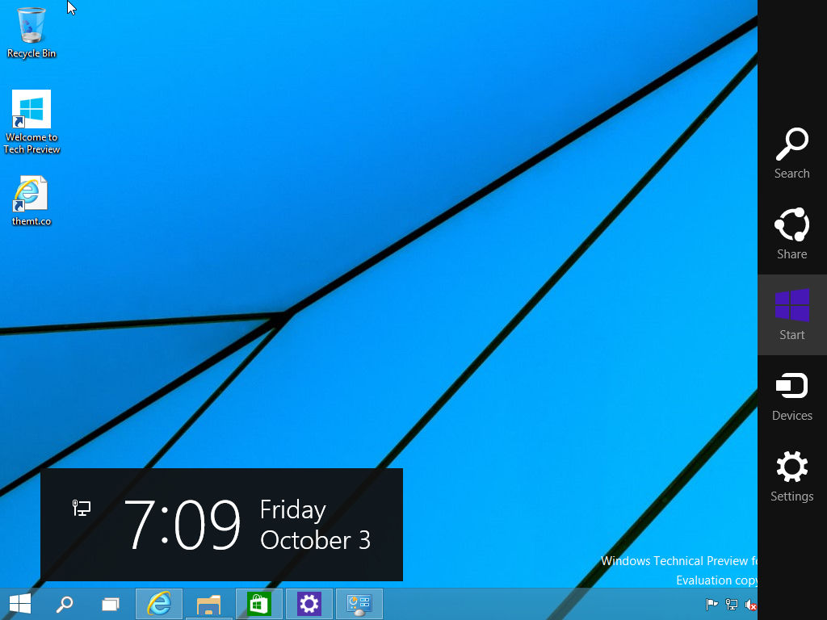Image resolution: width=827 pixels, height=620 pixels.
Task: Open PC Settings via the gear taskbar icon
Action: pos(309,603)
